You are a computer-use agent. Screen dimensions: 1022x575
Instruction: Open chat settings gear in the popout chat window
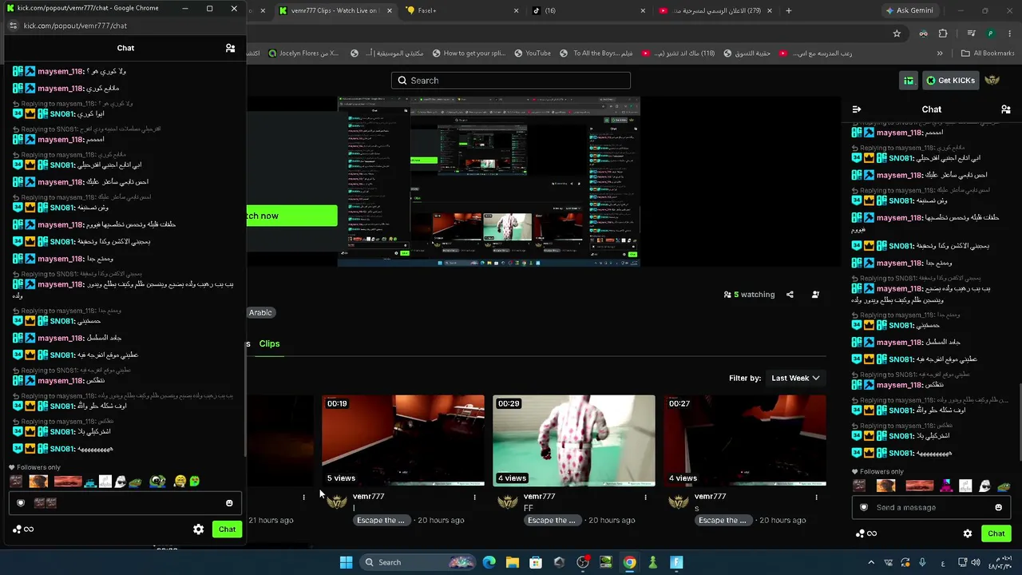tap(198, 529)
